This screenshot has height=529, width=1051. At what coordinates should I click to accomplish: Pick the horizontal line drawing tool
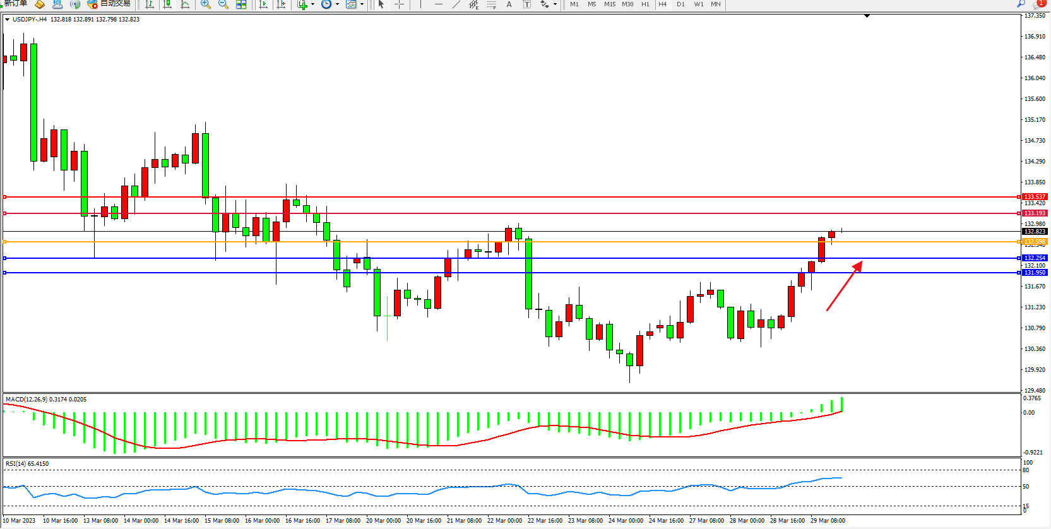click(x=439, y=4)
